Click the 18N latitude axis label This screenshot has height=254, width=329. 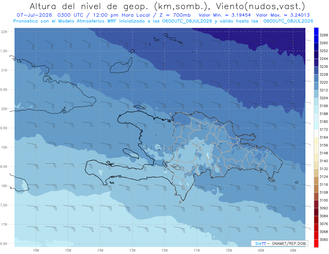(x=4, y=186)
